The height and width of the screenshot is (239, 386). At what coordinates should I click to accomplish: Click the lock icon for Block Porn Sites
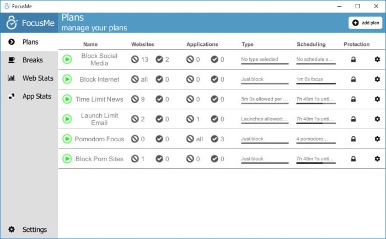tap(353, 158)
